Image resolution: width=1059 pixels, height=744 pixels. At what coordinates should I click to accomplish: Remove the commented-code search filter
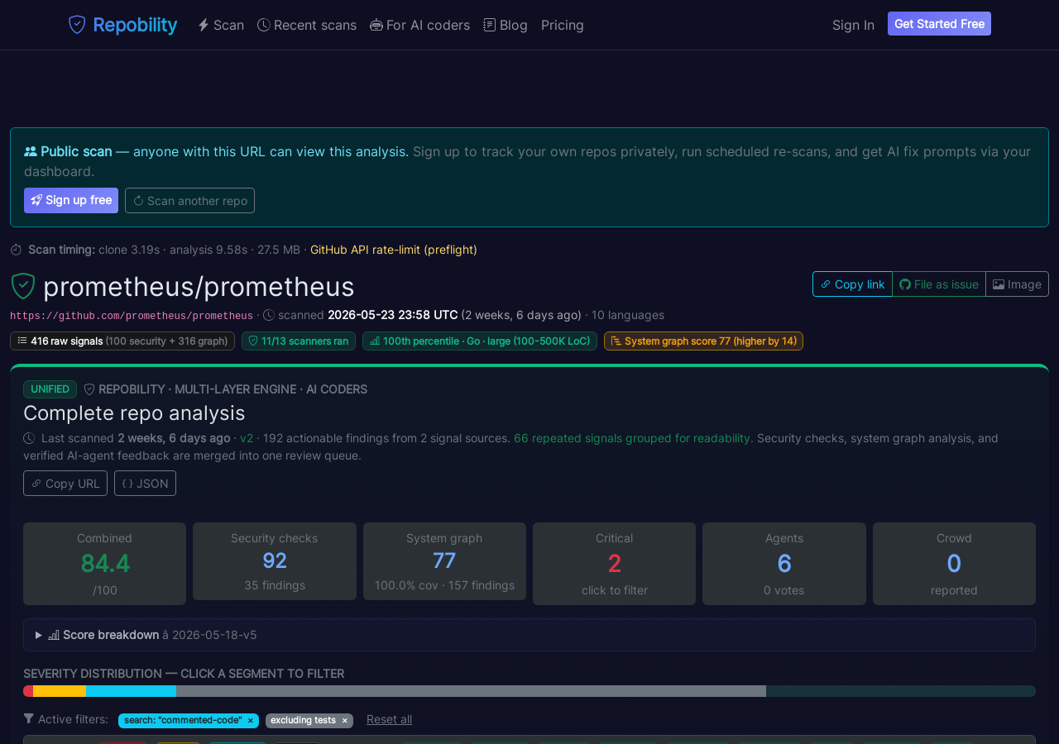[x=251, y=721]
